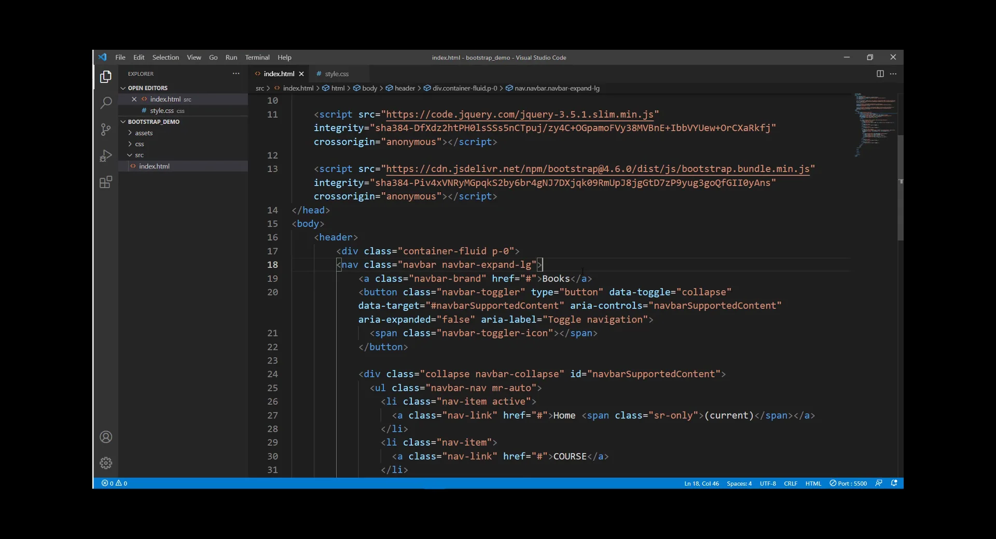Screen dimensions: 996x539
Task: Expand the css folder
Action: click(x=140, y=144)
